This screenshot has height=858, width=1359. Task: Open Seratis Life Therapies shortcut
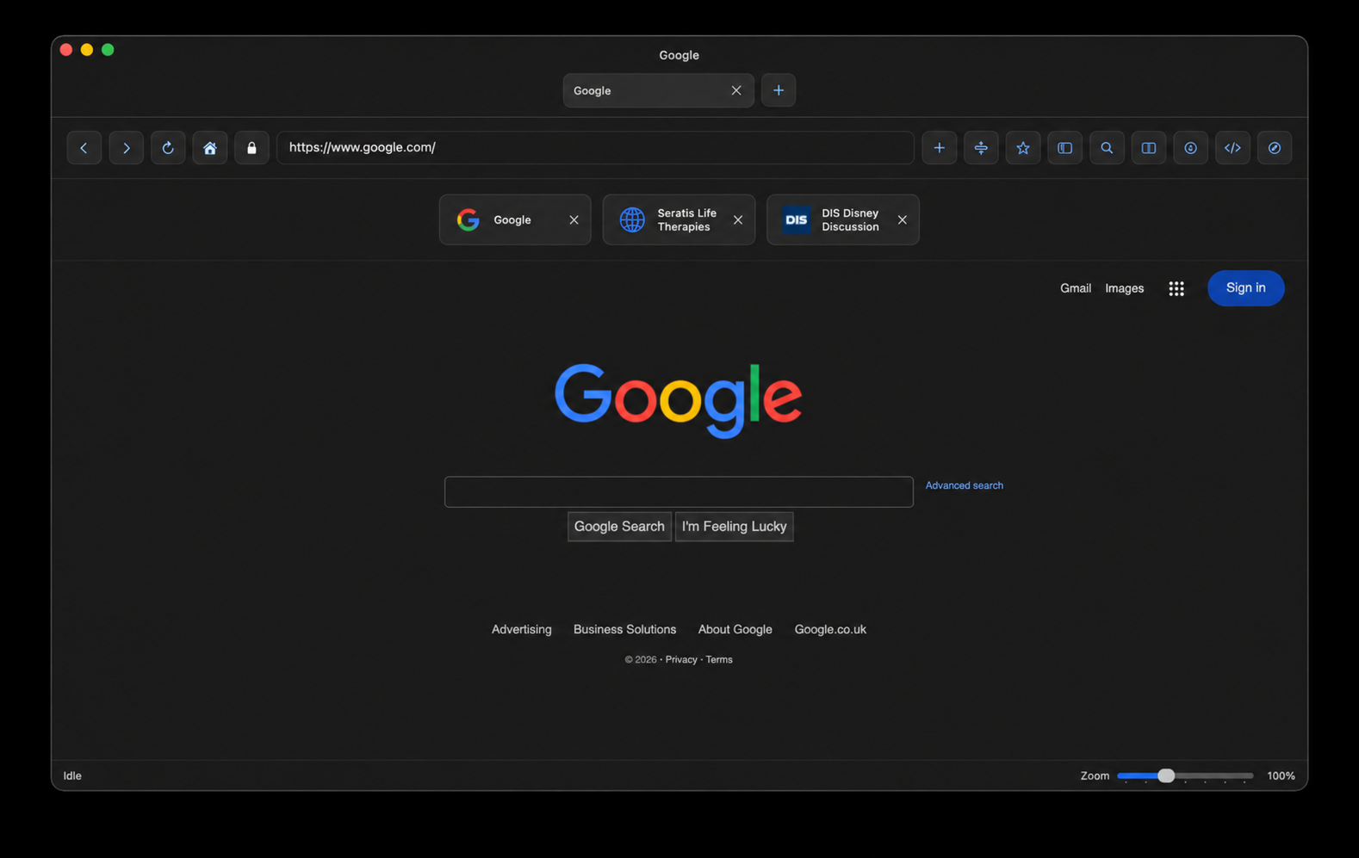[679, 219]
